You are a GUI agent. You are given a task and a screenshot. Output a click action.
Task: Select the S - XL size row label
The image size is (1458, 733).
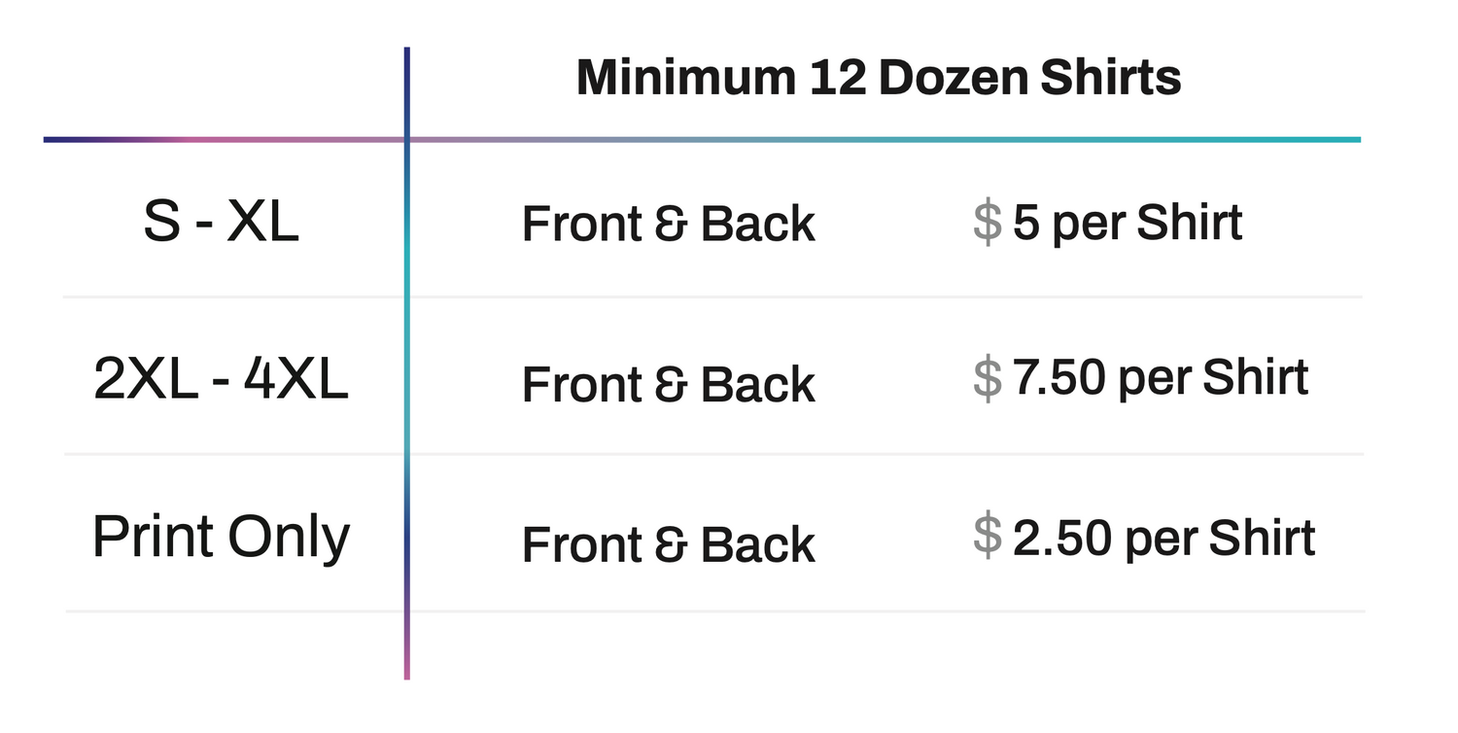221,223
